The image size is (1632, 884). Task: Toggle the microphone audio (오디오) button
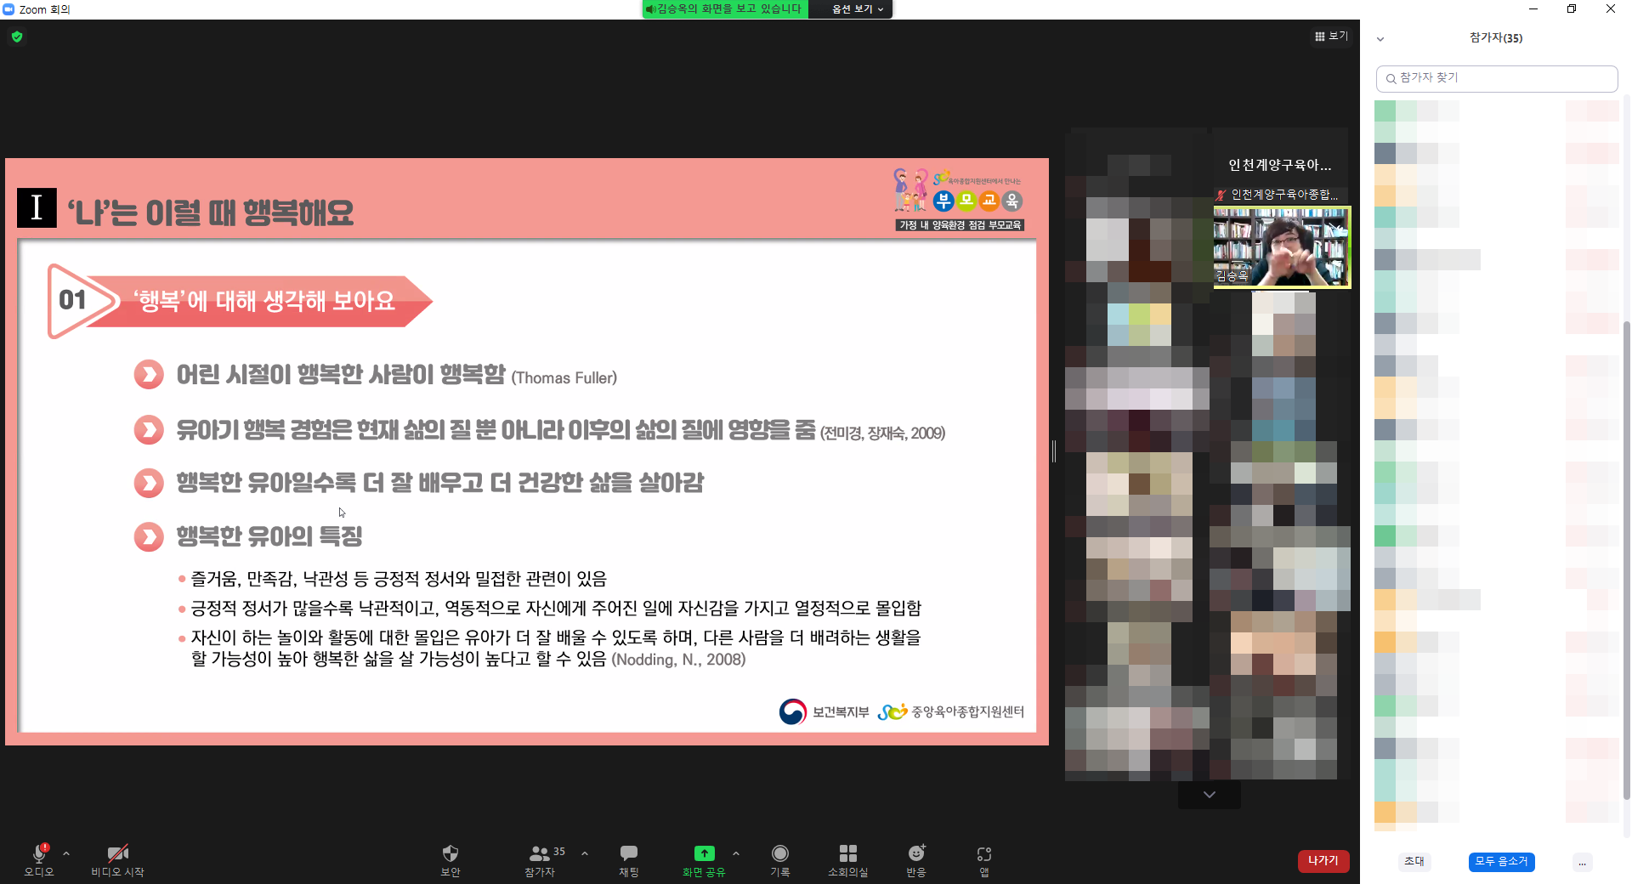39,853
